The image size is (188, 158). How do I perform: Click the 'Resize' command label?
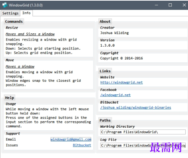(12, 28)
